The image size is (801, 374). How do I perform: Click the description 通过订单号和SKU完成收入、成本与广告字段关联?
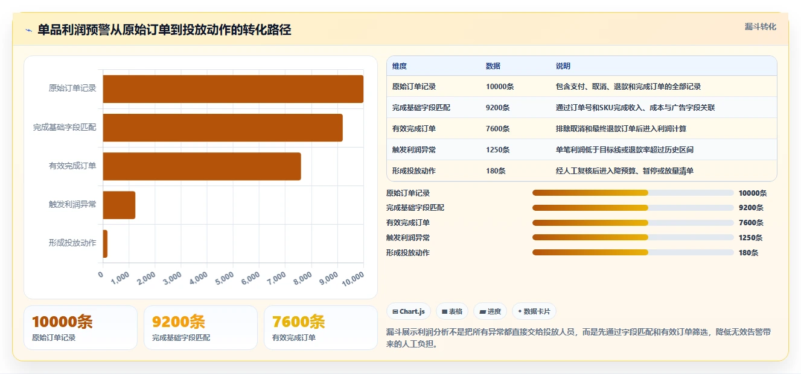[636, 108]
